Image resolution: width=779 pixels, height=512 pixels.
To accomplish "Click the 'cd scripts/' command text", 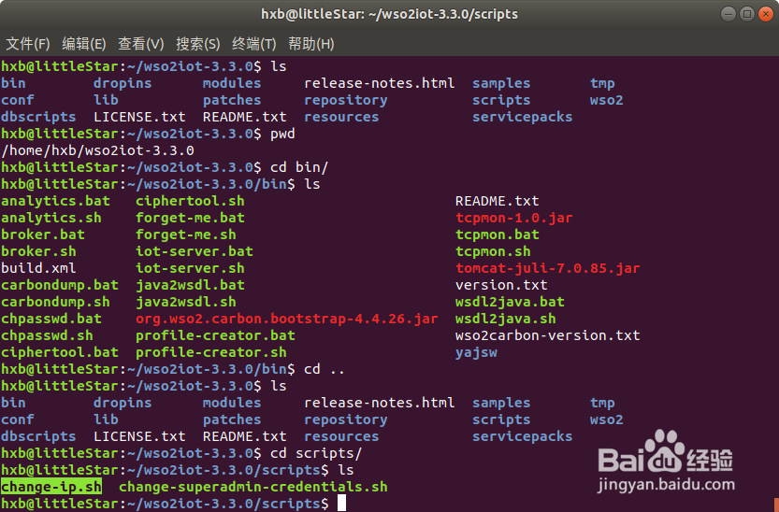I will coord(316,453).
